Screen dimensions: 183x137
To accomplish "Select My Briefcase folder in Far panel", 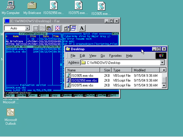I will point(33,41).
